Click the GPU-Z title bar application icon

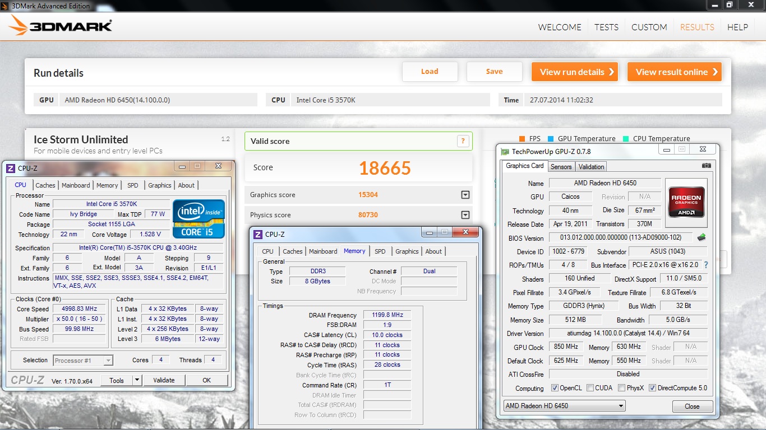pyautogui.click(x=505, y=151)
